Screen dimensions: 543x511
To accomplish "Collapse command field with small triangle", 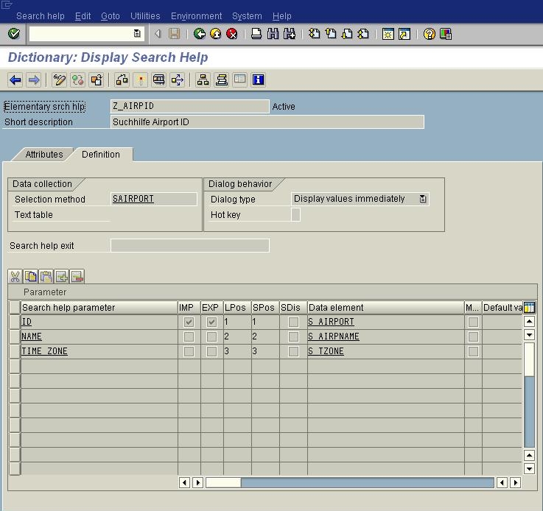I will (158, 34).
